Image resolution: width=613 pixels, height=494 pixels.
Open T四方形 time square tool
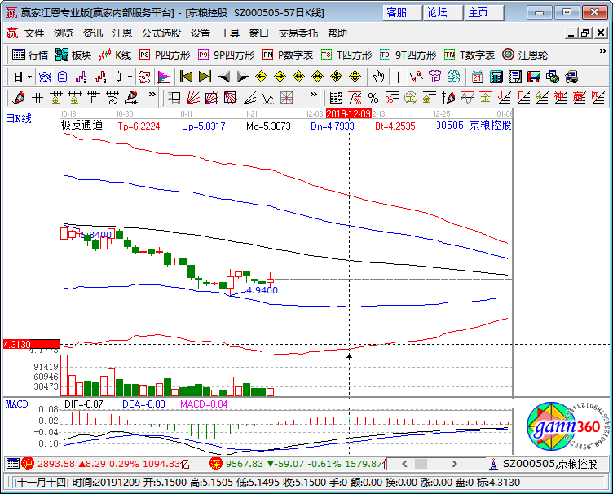point(346,55)
